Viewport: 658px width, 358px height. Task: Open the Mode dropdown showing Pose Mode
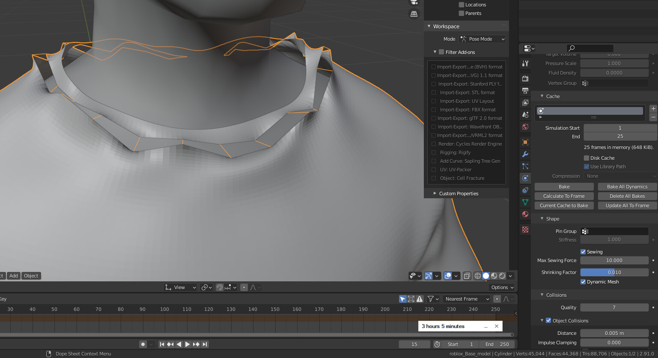(482, 39)
